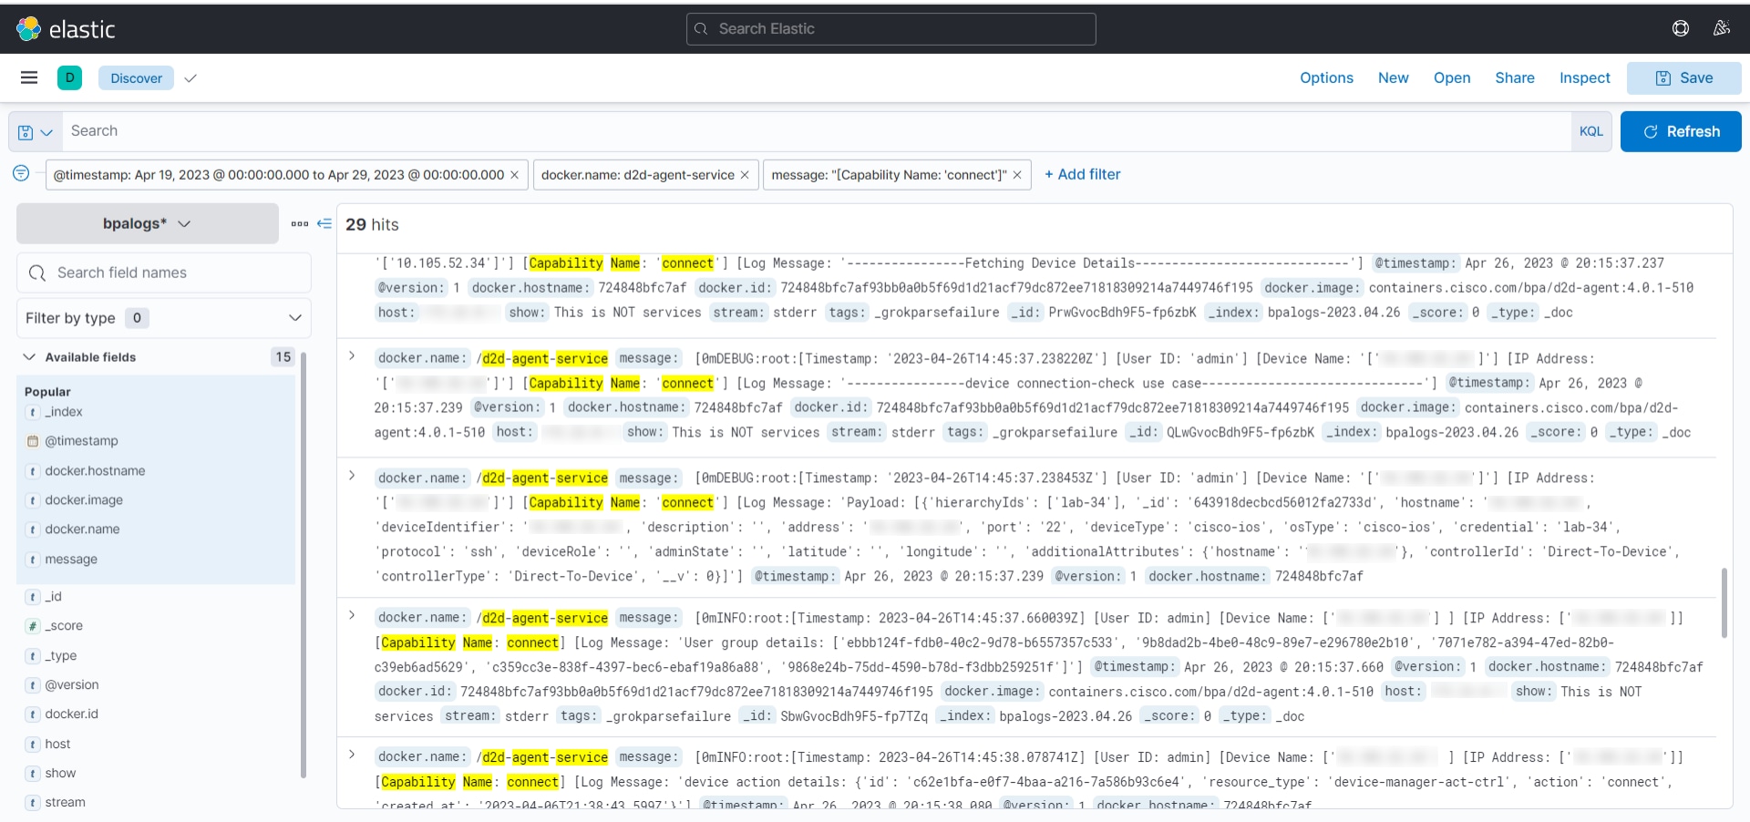
Task: Click the Discover breadcrumb badge
Action: [136, 78]
